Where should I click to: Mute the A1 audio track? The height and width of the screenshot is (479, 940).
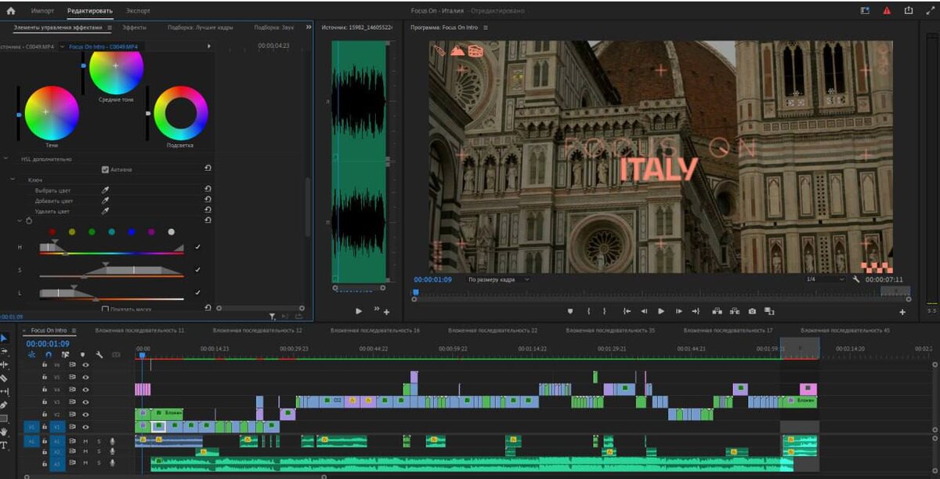85,441
